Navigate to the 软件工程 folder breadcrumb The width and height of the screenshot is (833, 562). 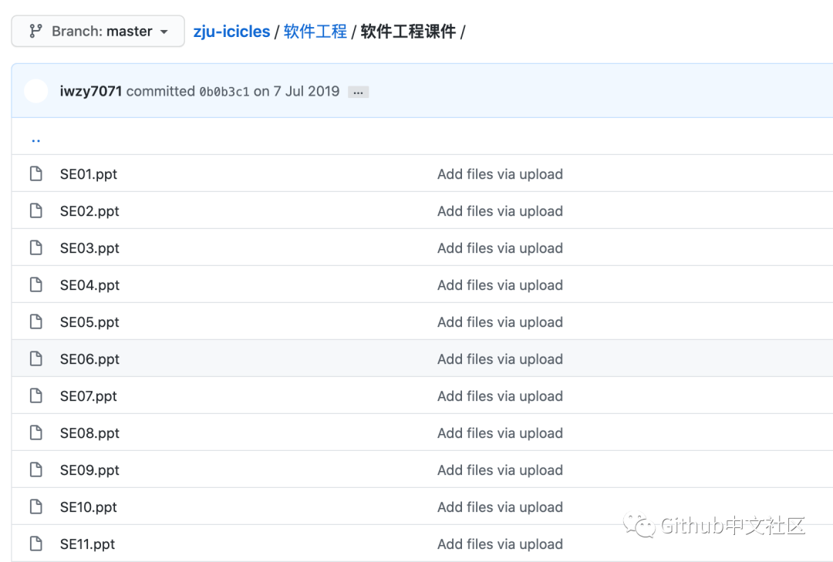tap(315, 32)
